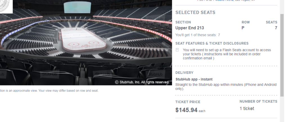This screenshot has width=288, height=122.
Task: Click the $145.94 ticket price
Action: point(186,110)
